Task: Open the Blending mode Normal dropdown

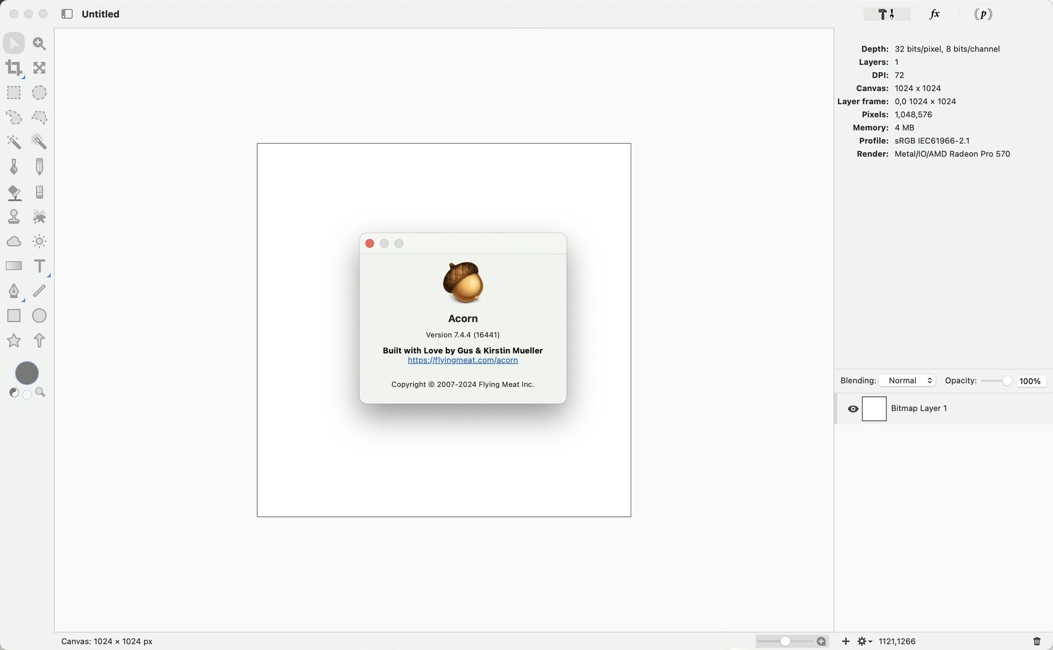Action: point(908,381)
